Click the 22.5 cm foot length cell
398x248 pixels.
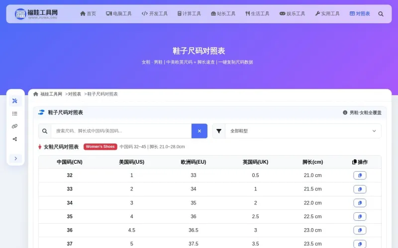click(313, 217)
